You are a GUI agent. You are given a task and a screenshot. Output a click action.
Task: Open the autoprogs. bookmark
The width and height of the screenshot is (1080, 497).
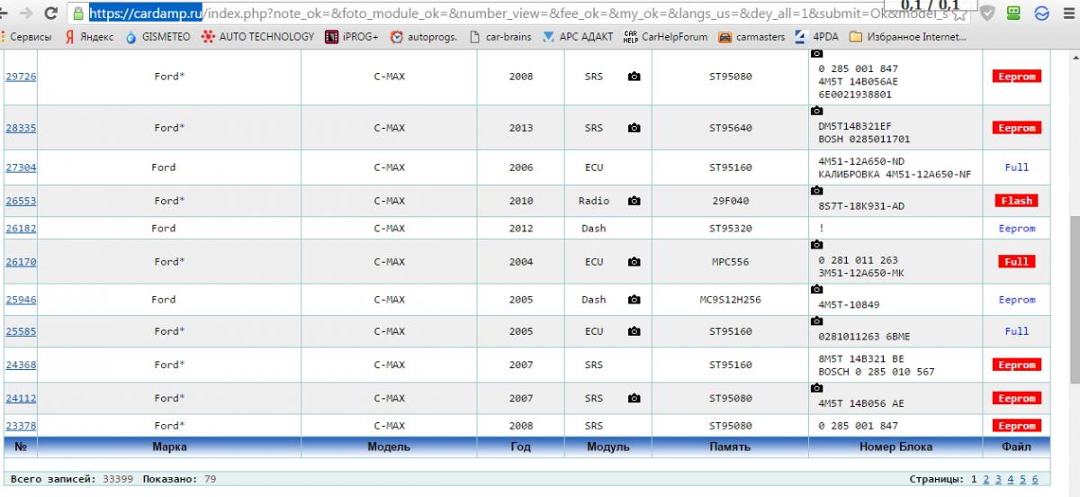[x=424, y=37]
